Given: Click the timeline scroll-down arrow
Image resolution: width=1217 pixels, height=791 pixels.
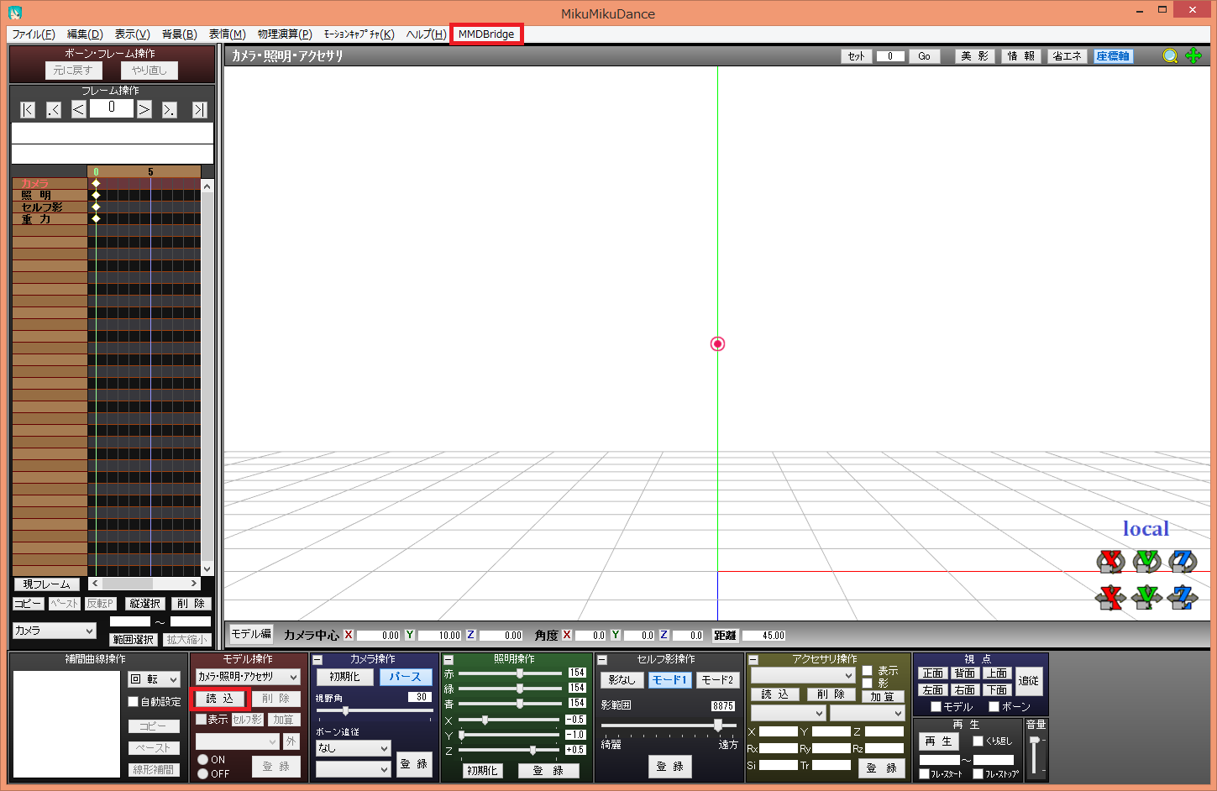Looking at the screenshot, I should pos(207,569).
